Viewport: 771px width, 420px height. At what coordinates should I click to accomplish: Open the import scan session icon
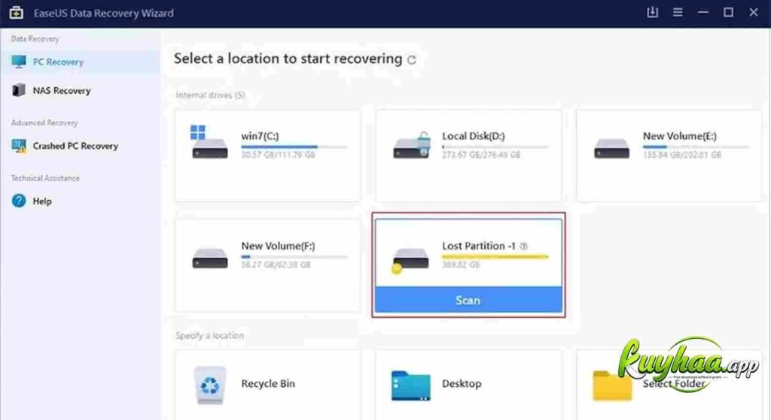pyautogui.click(x=653, y=12)
